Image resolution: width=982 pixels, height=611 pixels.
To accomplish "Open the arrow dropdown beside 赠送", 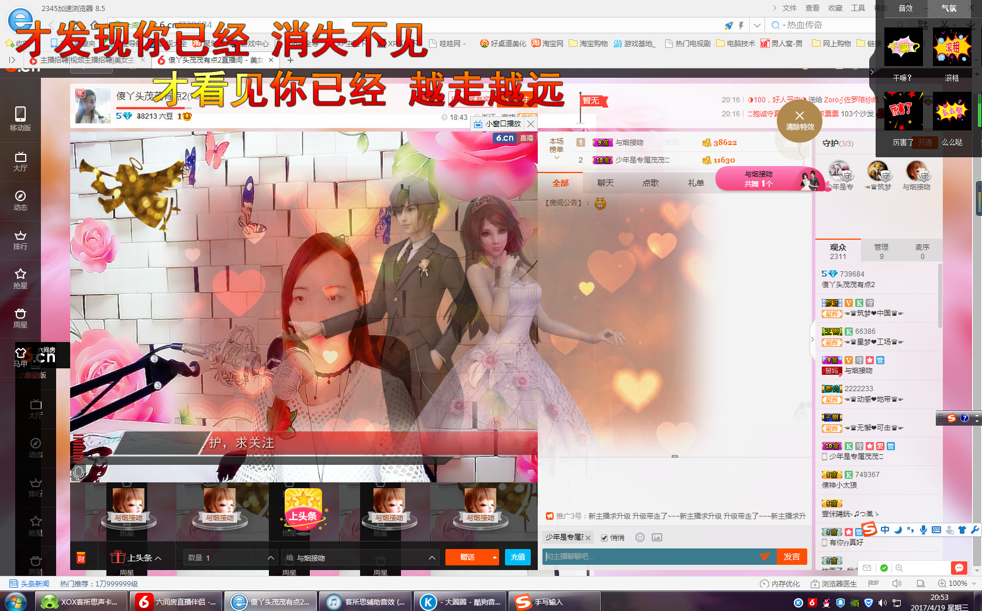I will [495, 557].
